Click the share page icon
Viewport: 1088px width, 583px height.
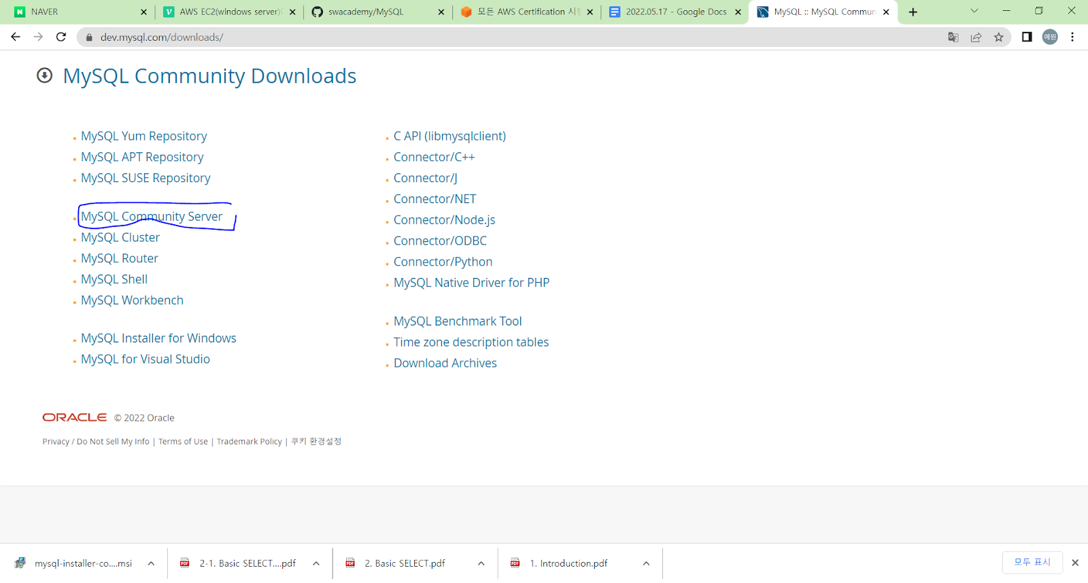976,37
